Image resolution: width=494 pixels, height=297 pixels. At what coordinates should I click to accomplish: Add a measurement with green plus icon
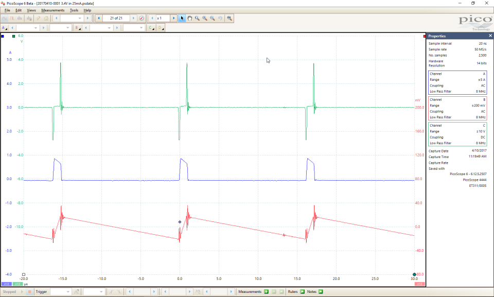pos(266,292)
